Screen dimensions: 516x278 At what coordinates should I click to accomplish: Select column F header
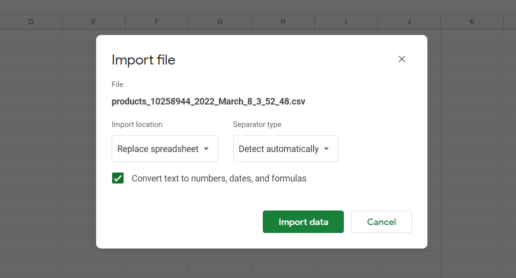click(x=157, y=21)
